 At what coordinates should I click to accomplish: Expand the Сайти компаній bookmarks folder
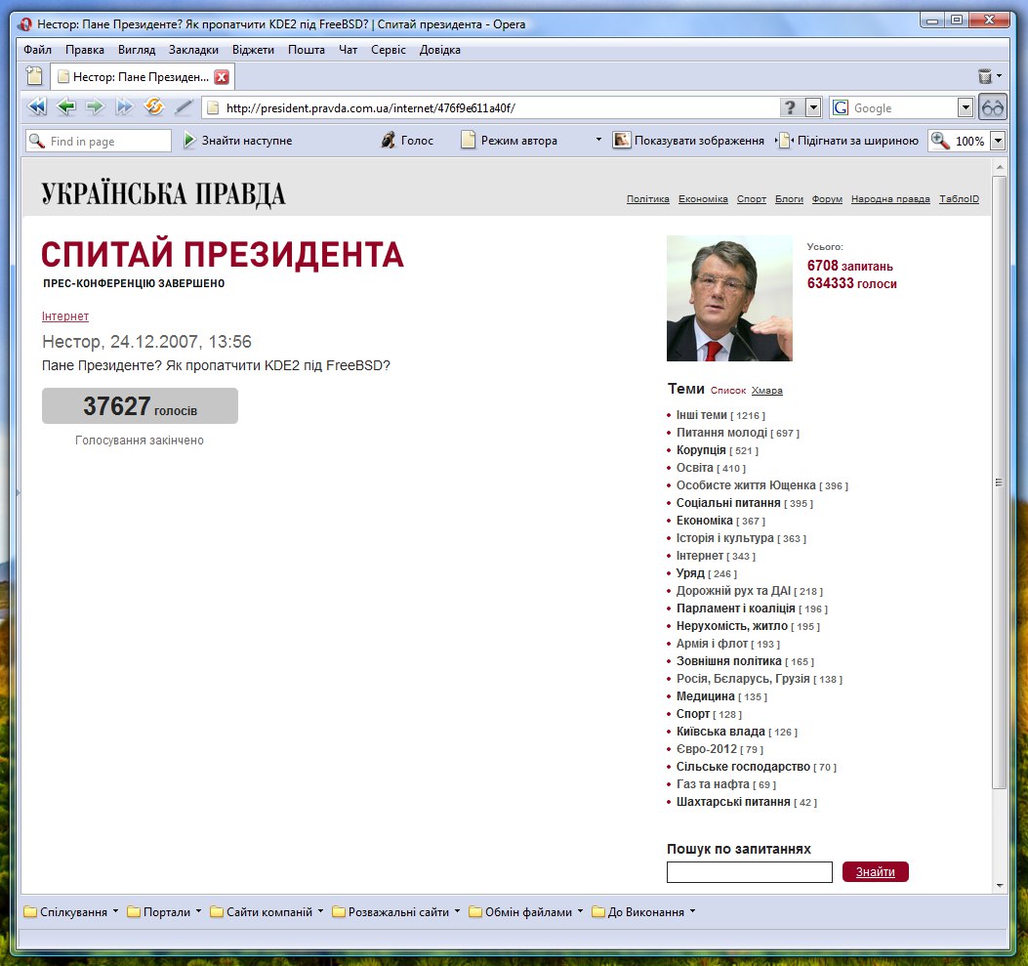pyautogui.click(x=267, y=911)
